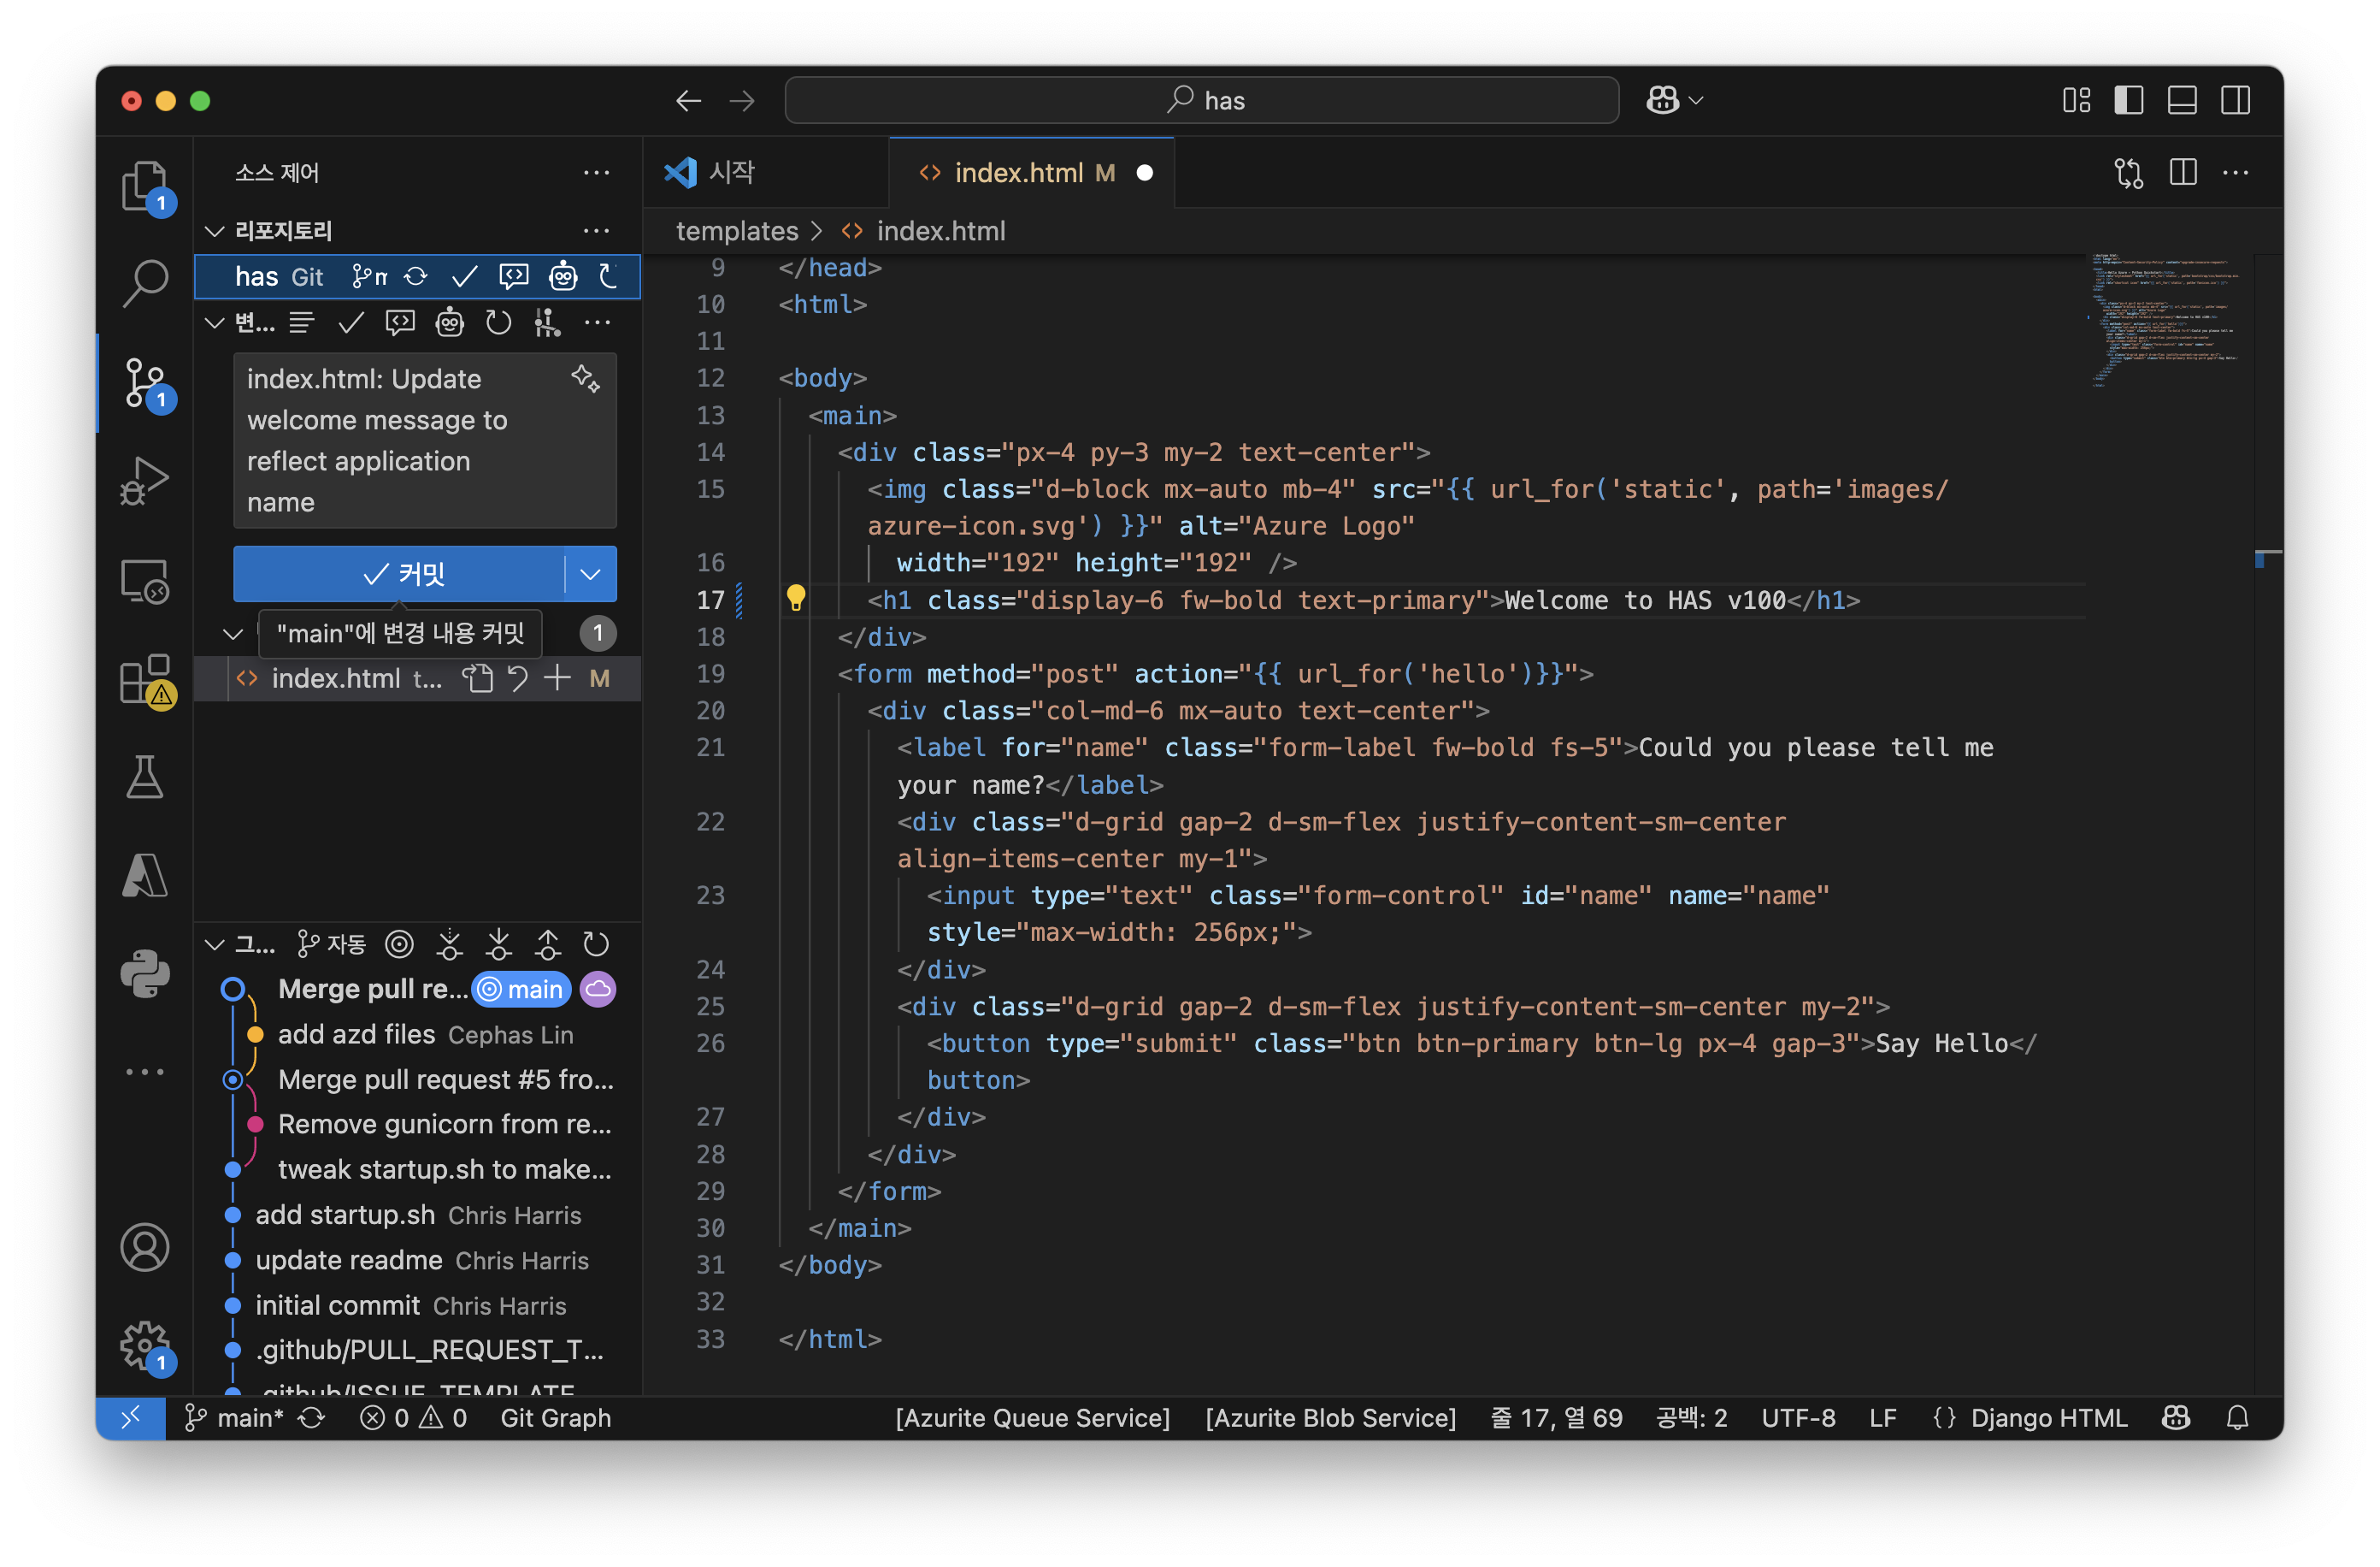This screenshot has width=2380, height=1567.
Task: Open commit button dropdown arrow
Action: [590, 573]
